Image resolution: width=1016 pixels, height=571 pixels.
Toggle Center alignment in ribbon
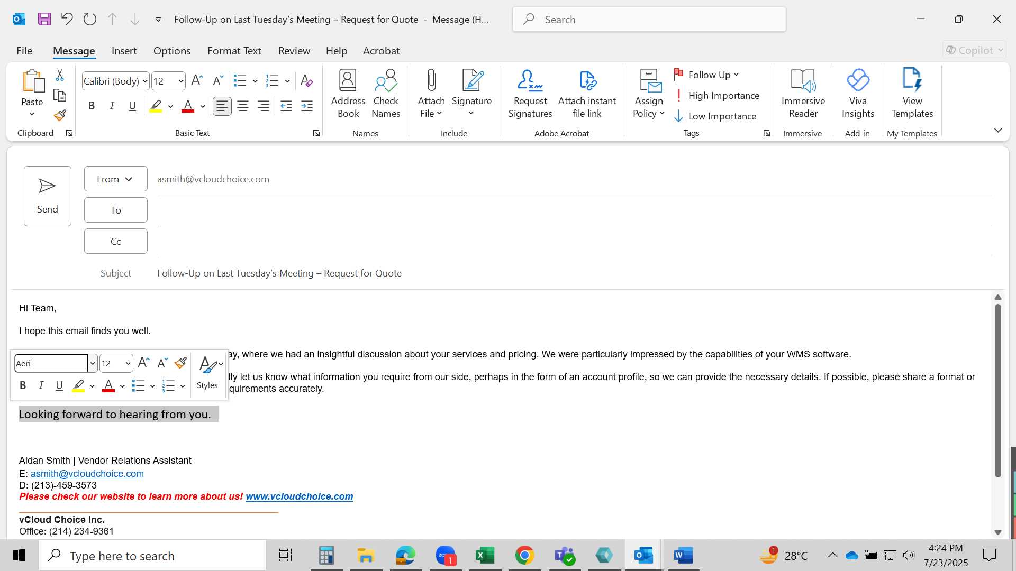click(243, 106)
